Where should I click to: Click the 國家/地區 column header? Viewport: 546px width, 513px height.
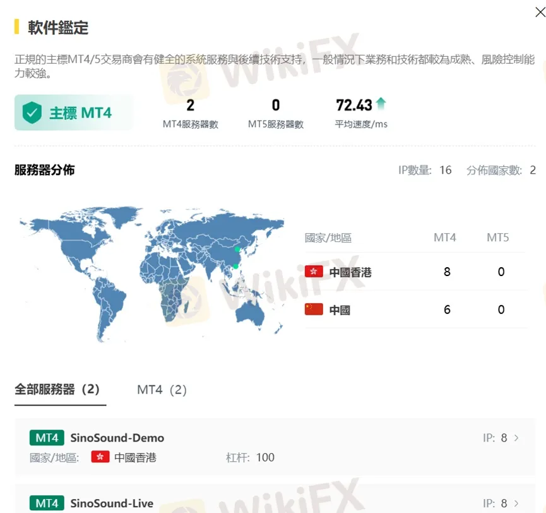click(328, 238)
